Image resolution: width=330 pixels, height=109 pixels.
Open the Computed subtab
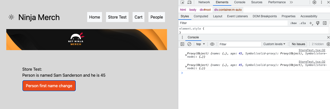pyautogui.click(x=201, y=16)
